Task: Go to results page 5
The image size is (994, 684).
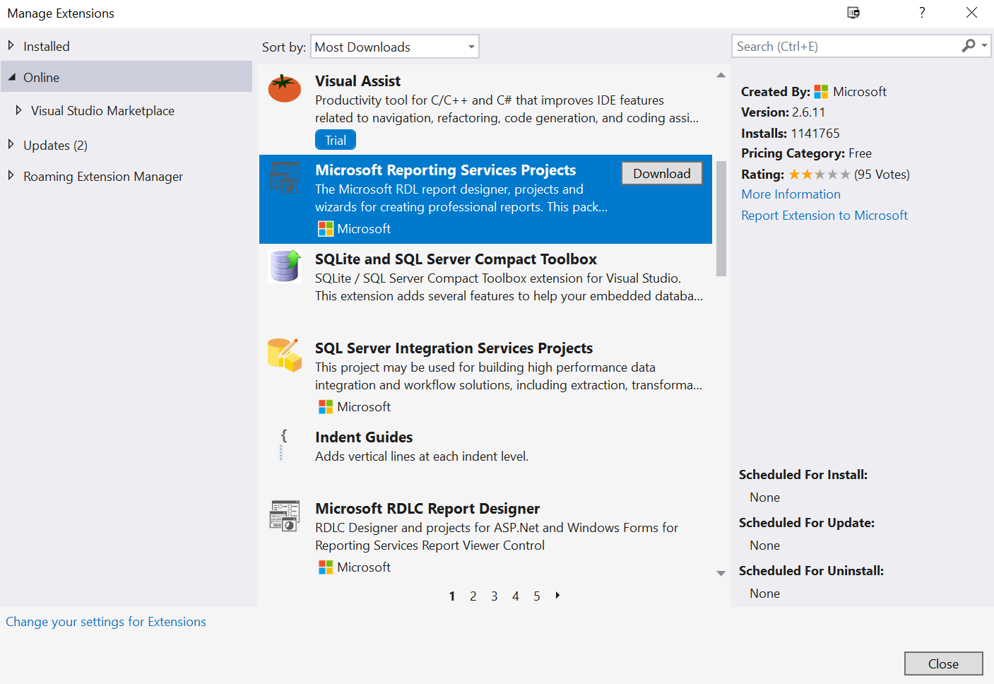Action: coord(537,596)
